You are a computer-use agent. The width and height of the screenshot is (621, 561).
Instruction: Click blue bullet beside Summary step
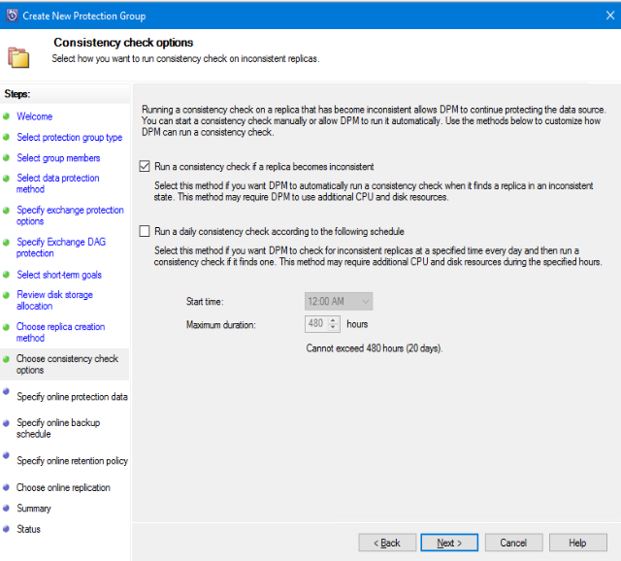(x=7, y=508)
